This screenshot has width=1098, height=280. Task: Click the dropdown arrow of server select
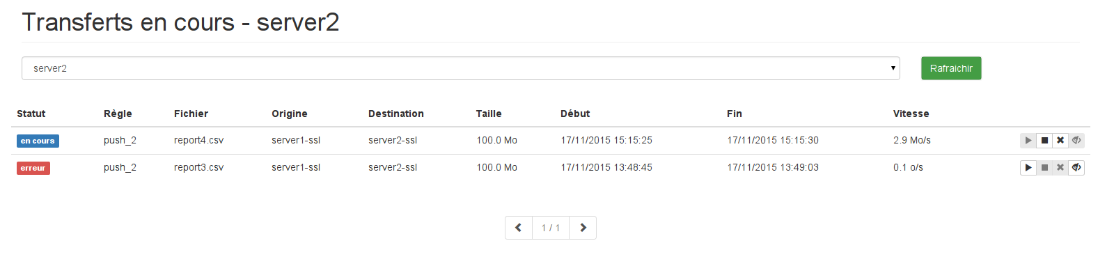point(893,68)
